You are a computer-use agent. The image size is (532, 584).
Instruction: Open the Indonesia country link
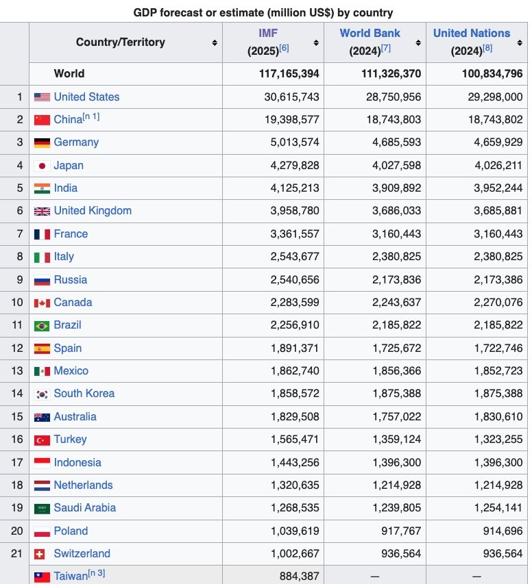(77, 463)
